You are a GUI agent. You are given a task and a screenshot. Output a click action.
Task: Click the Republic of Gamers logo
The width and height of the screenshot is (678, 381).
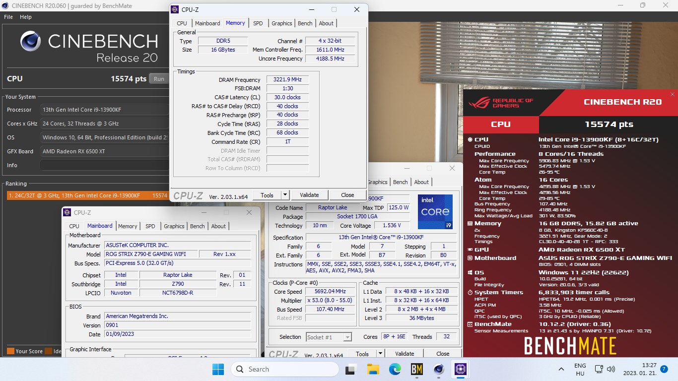pos(501,103)
